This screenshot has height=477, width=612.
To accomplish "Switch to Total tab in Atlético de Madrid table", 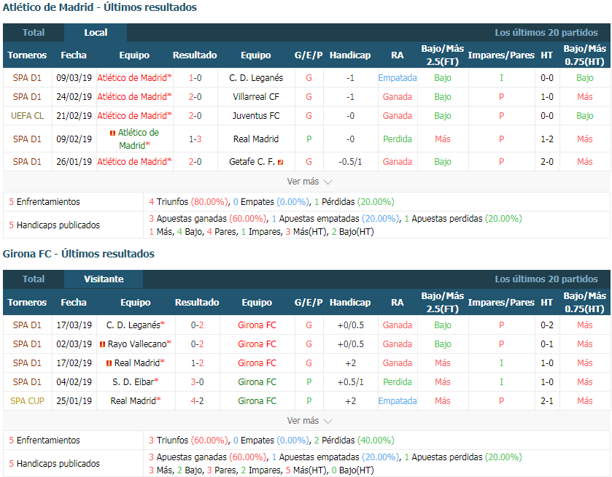I will tap(34, 32).
